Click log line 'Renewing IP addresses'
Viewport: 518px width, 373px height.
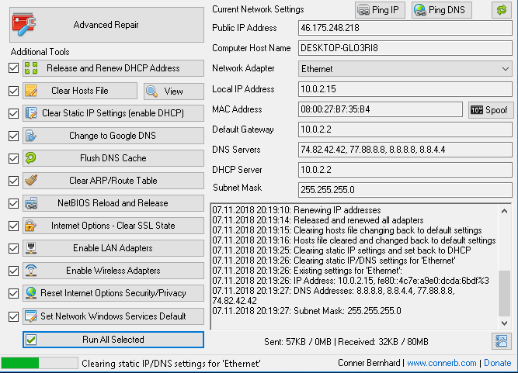coord(297,210)
